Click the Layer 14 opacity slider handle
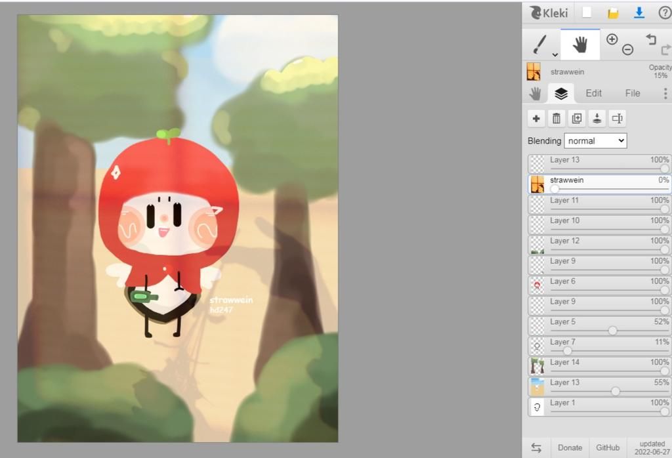672x458 pixels. [665, 371]
